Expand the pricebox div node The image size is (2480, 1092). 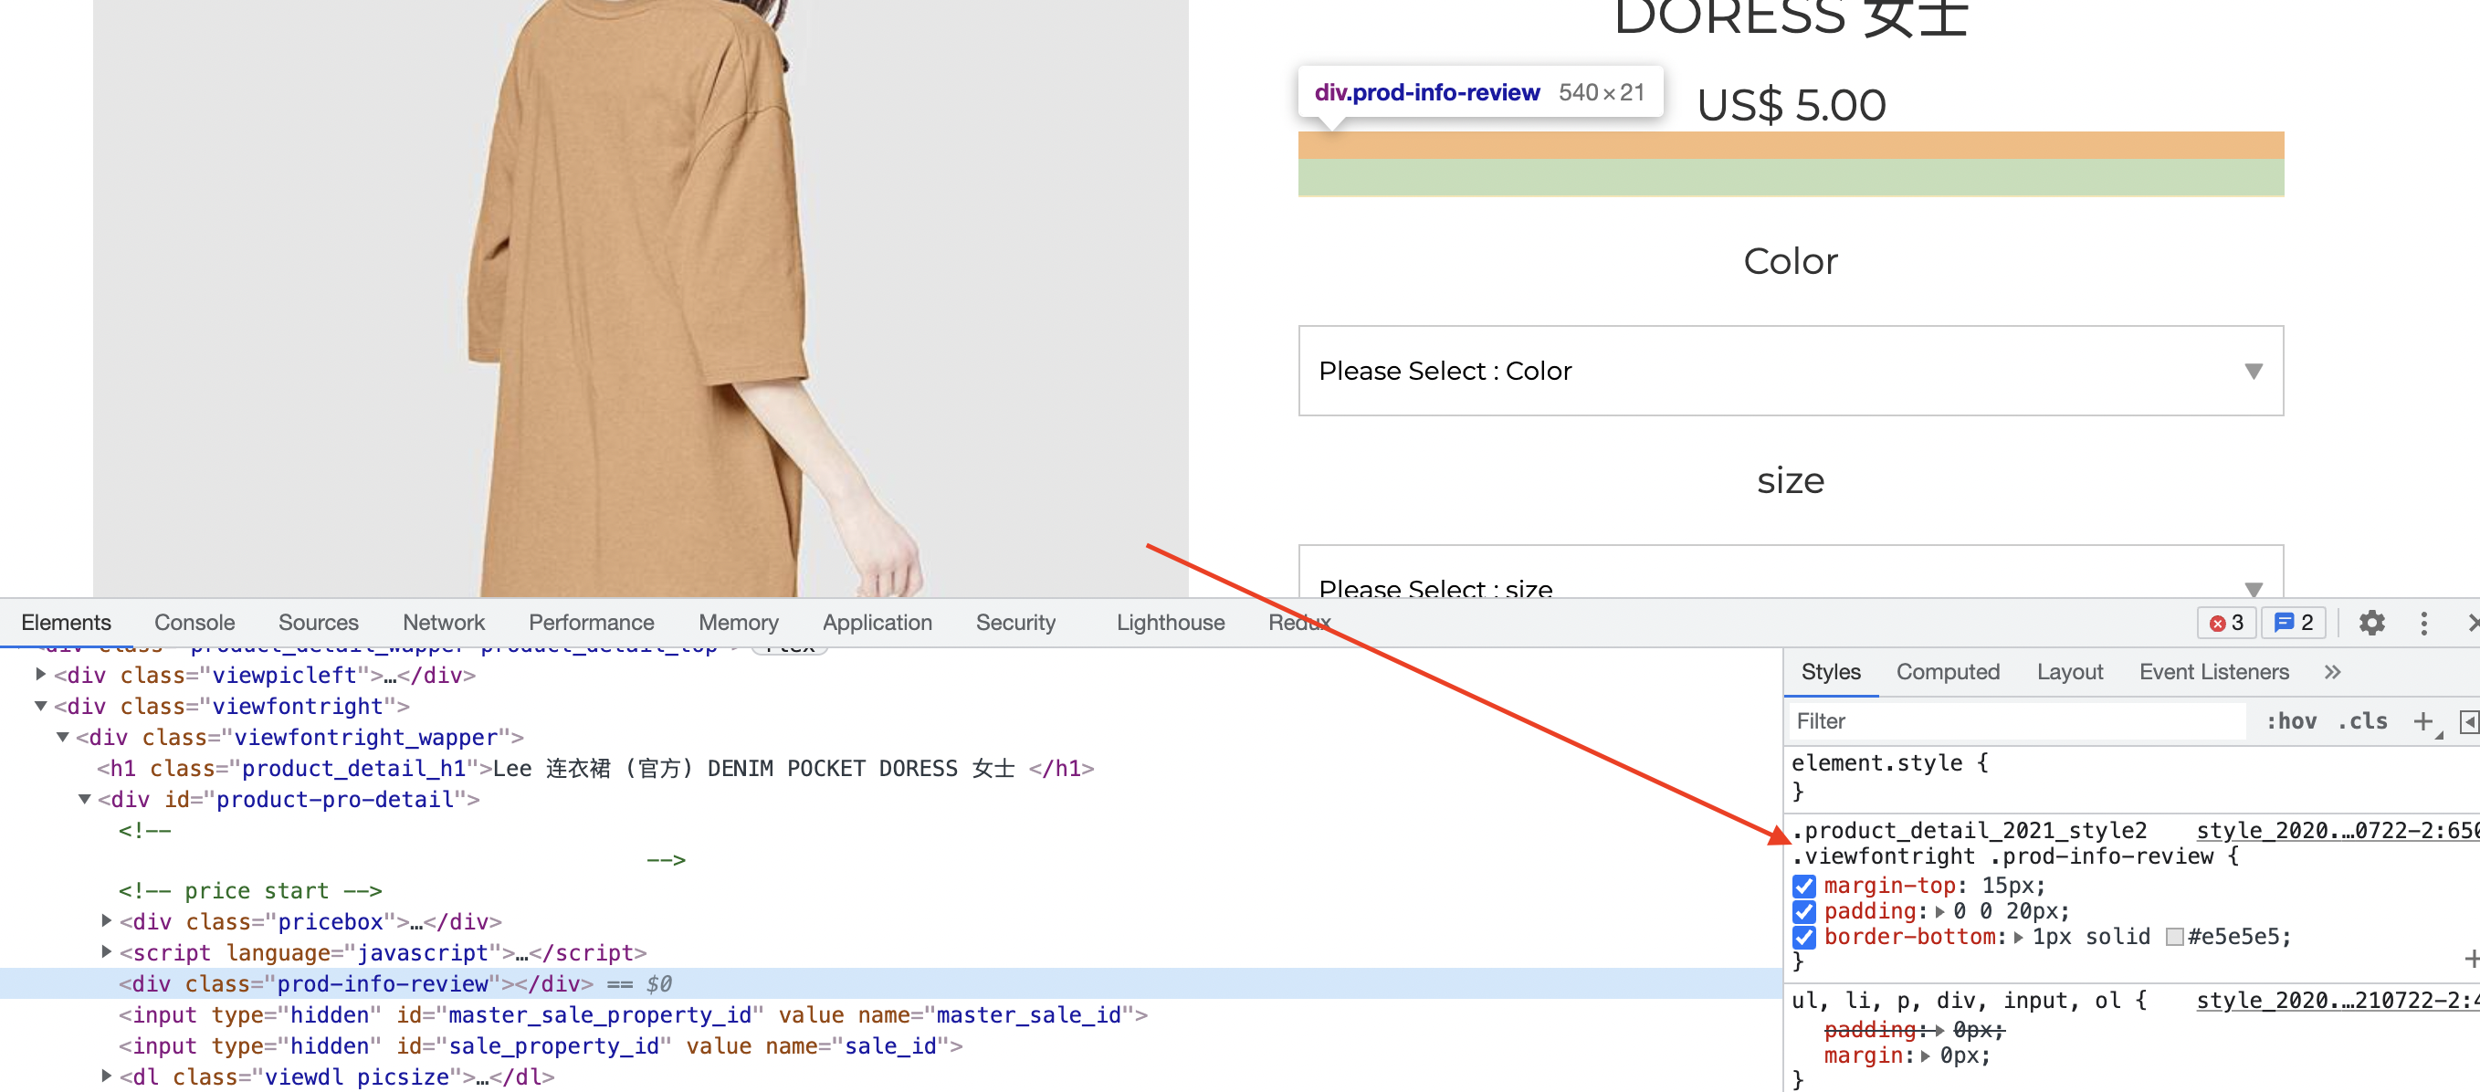coord(106,920)
